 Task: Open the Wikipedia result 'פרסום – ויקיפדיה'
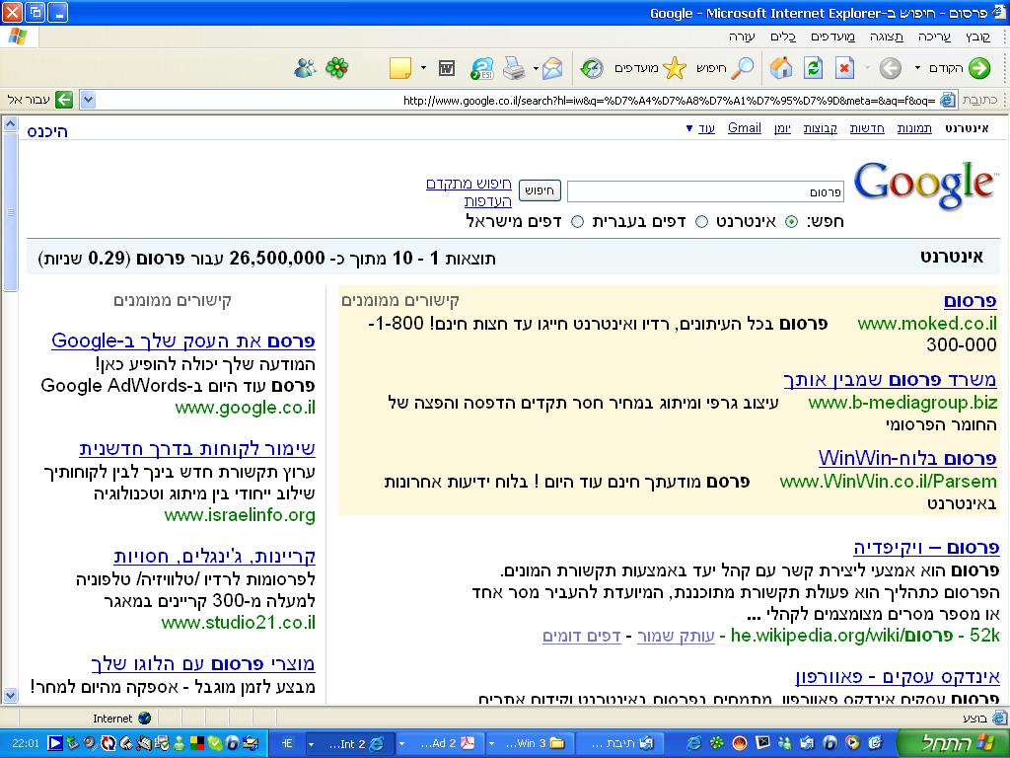pos(926,548)
